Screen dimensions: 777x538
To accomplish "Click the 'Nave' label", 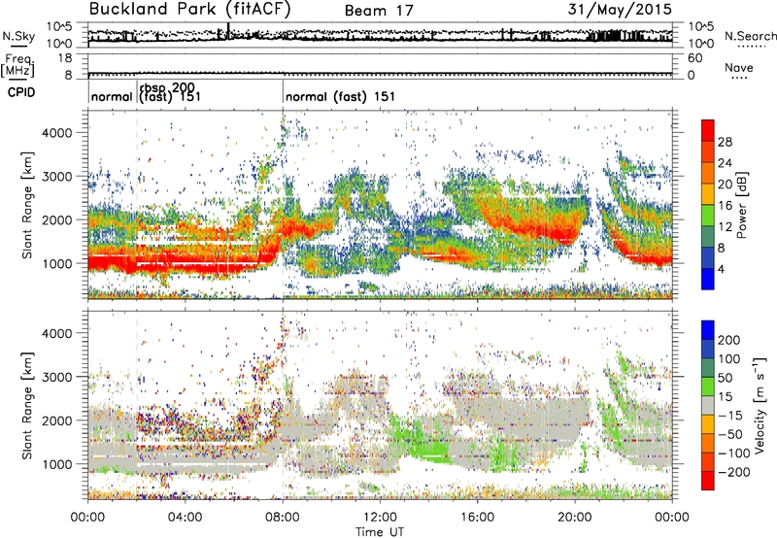I will tap(738, 67).
